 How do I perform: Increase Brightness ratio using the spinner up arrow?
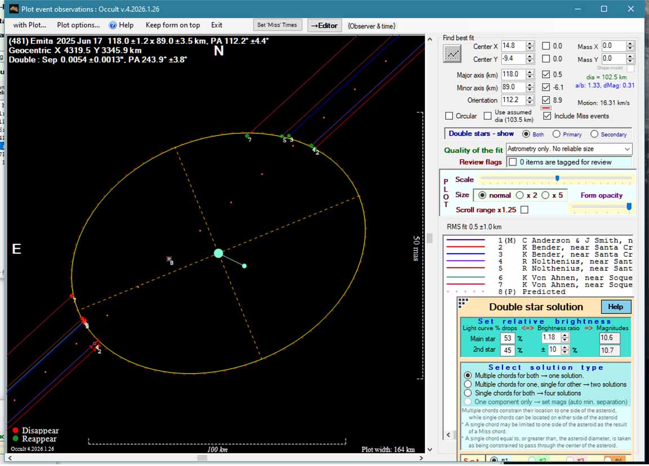[564, 335]
